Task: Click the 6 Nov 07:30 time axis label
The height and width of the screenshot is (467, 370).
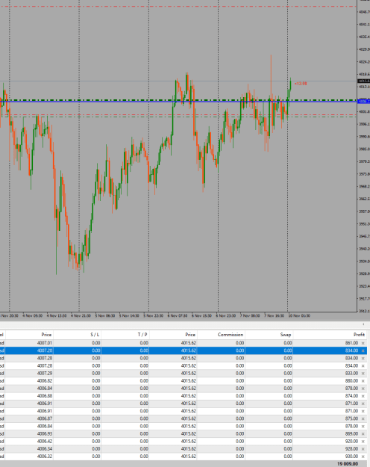Action: pos(178,316)
